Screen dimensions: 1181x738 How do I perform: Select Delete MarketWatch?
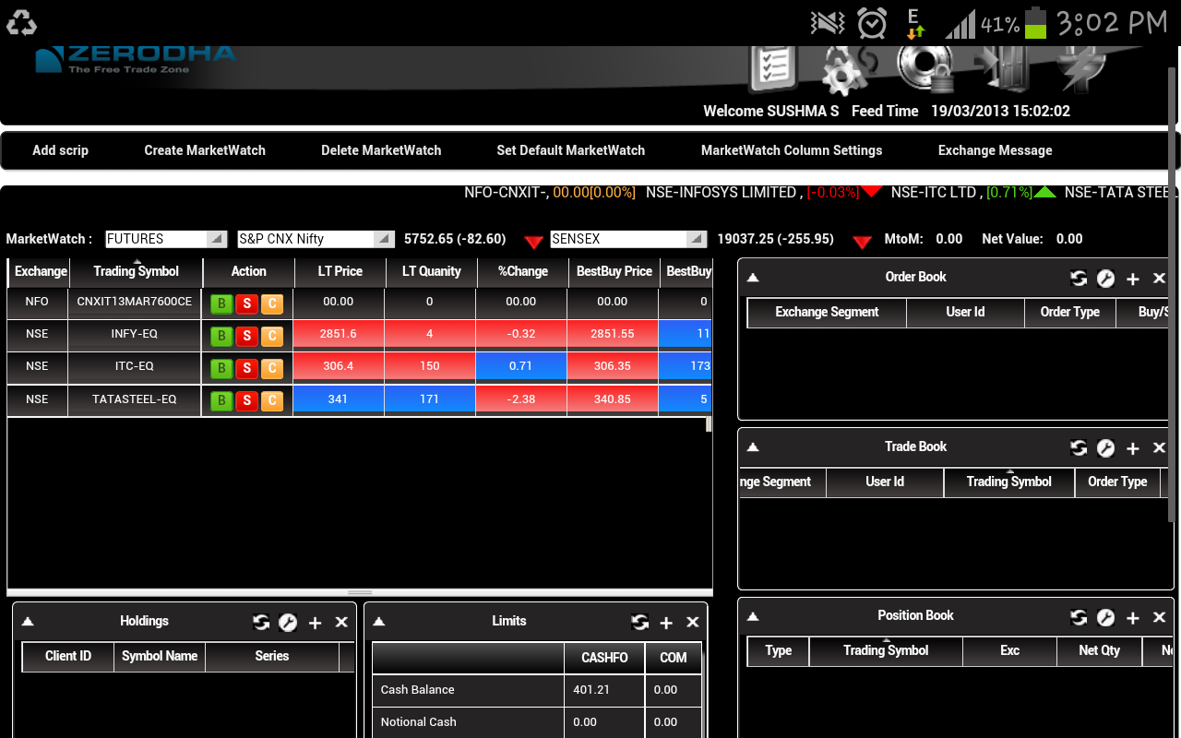[x=381, y=150]
